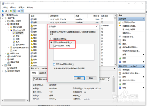Expand the 服务和应用程序 tree node
The image size is (147, 106).
click(x=3, y=71)
